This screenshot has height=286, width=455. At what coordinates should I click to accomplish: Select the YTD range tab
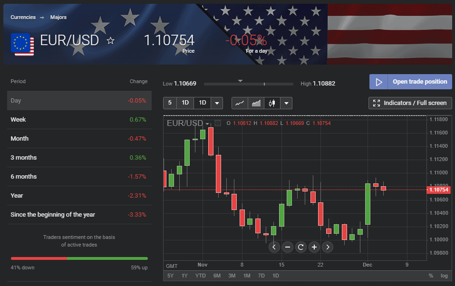pos(200,276)
